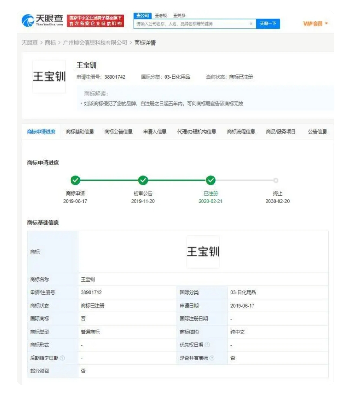Open 广州博会信息科技有限公司 breadcrumb link

click(95, 43)
